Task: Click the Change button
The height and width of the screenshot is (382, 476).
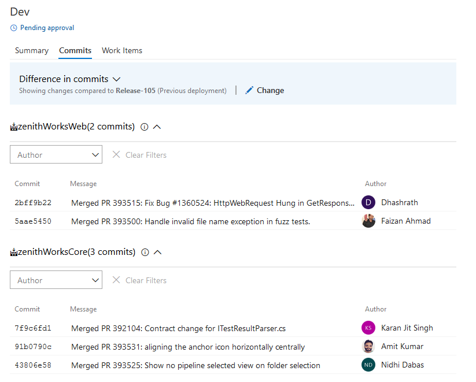Action: tap(269, 90)
